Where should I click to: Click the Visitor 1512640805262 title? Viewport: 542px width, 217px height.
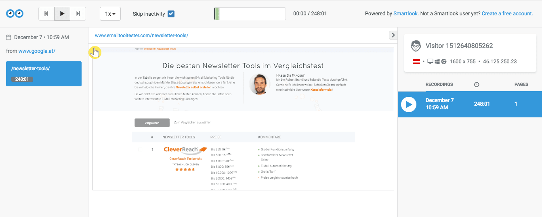(x=459, y=46)
